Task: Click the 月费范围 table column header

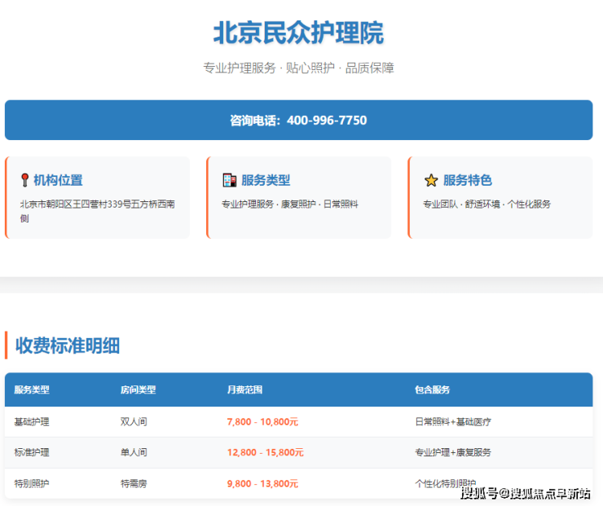Action: coord(244,389)
